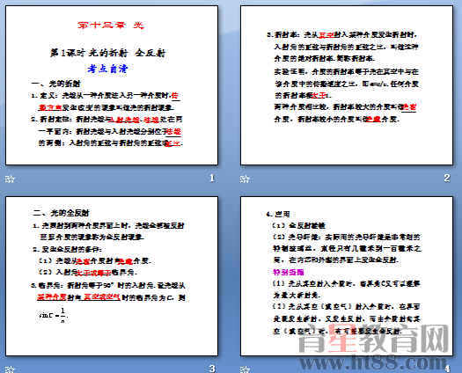Click the slide number 1 label
Viewport: 462px width, 373px height.
click(x=212, y=178)
